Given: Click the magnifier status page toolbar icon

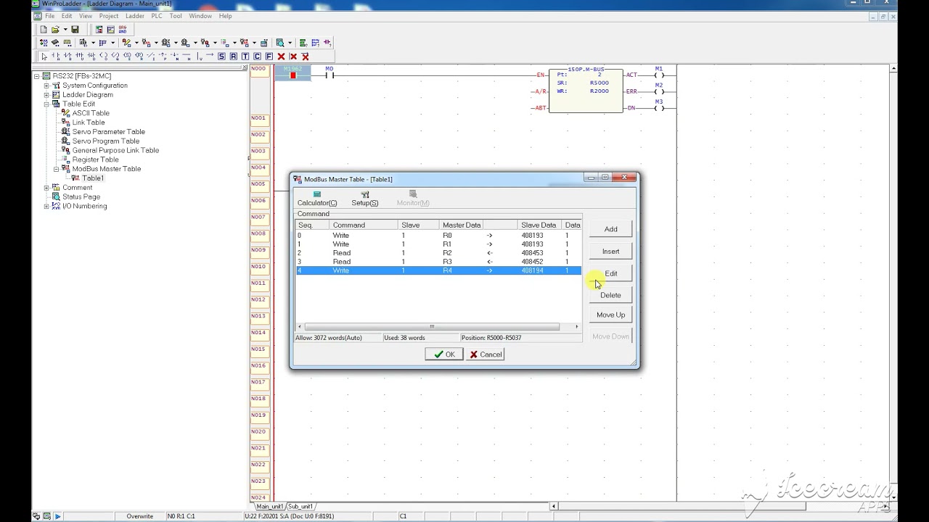Looking at the screenshot, I should coord(280,43).
